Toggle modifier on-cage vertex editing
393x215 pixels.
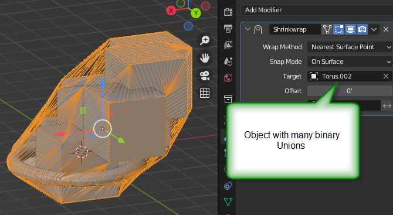[x=327, y=29]
